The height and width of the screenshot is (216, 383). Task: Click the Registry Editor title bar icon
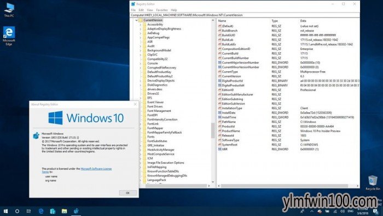[x=133, y=4]
